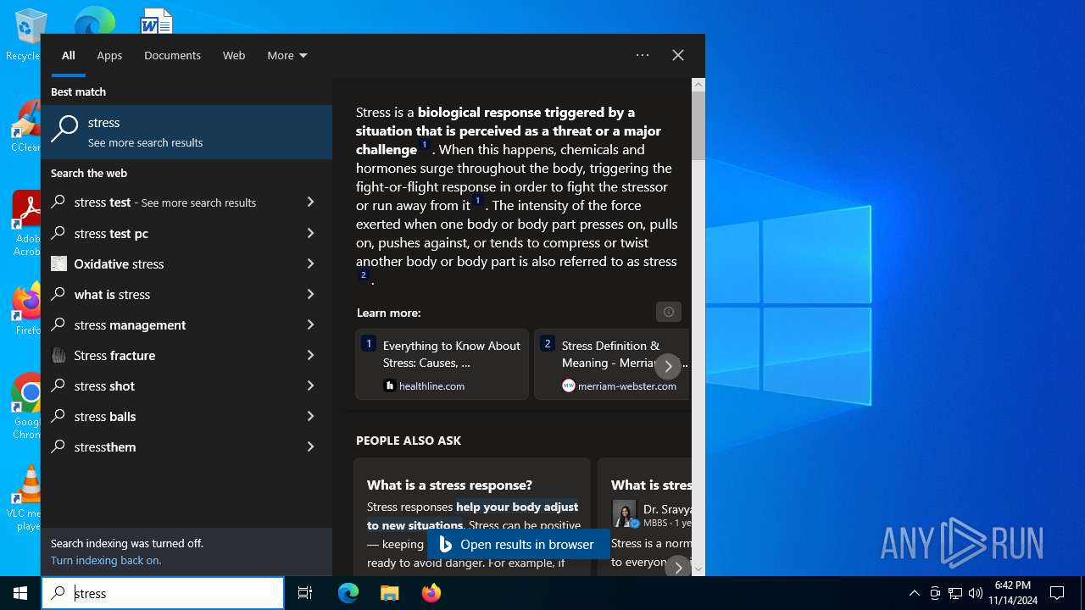The height and width of the screenshot is (610, 1085).
Task: Open the What is a stress response? card
Action: (x=472, y=517)
